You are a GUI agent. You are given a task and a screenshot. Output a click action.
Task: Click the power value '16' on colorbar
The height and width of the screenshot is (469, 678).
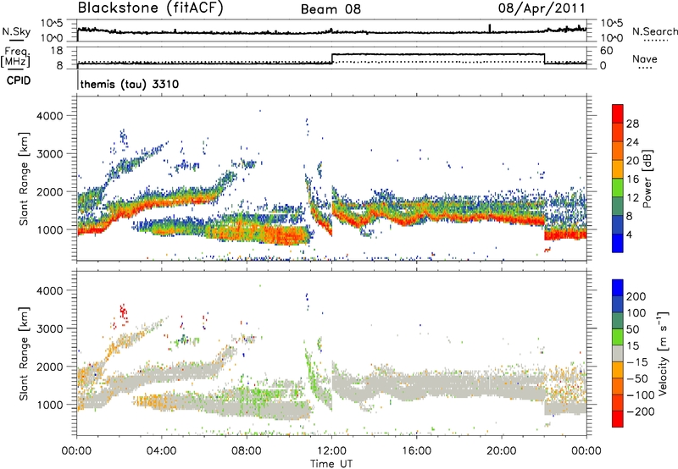(x=632, y=179)
